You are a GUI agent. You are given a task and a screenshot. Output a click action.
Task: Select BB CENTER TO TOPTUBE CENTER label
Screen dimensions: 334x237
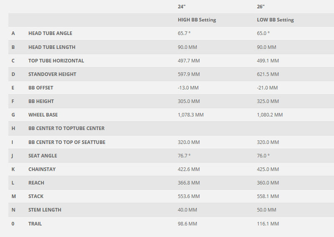tap(66, 129)
